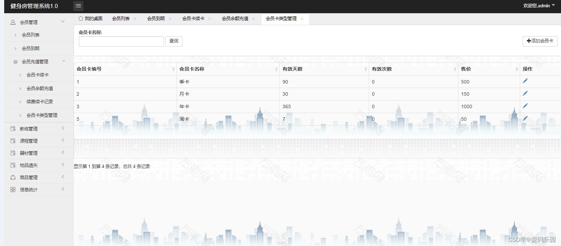Sort by 有效天数 column arrows
Viewport: 561px width, 246px height.
[x=366, y=69]
